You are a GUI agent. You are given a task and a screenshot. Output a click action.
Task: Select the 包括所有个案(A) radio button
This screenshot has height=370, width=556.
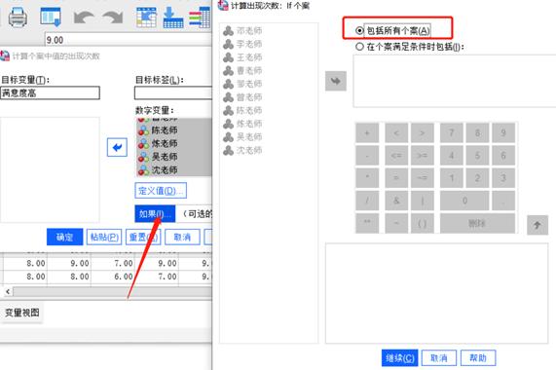359,31
